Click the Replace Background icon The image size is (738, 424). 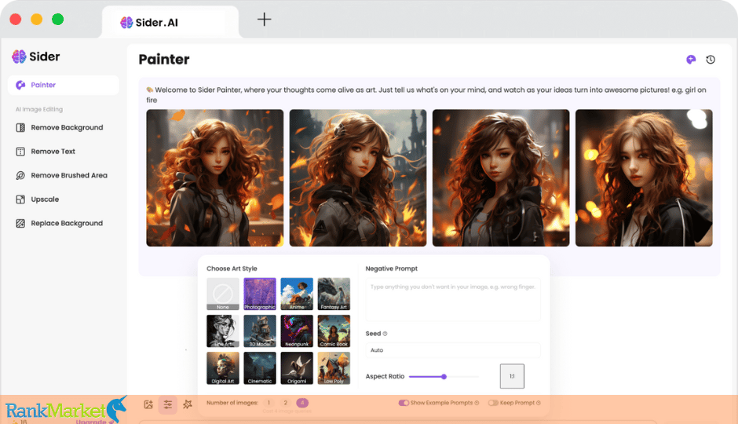(x=20, y=224)
